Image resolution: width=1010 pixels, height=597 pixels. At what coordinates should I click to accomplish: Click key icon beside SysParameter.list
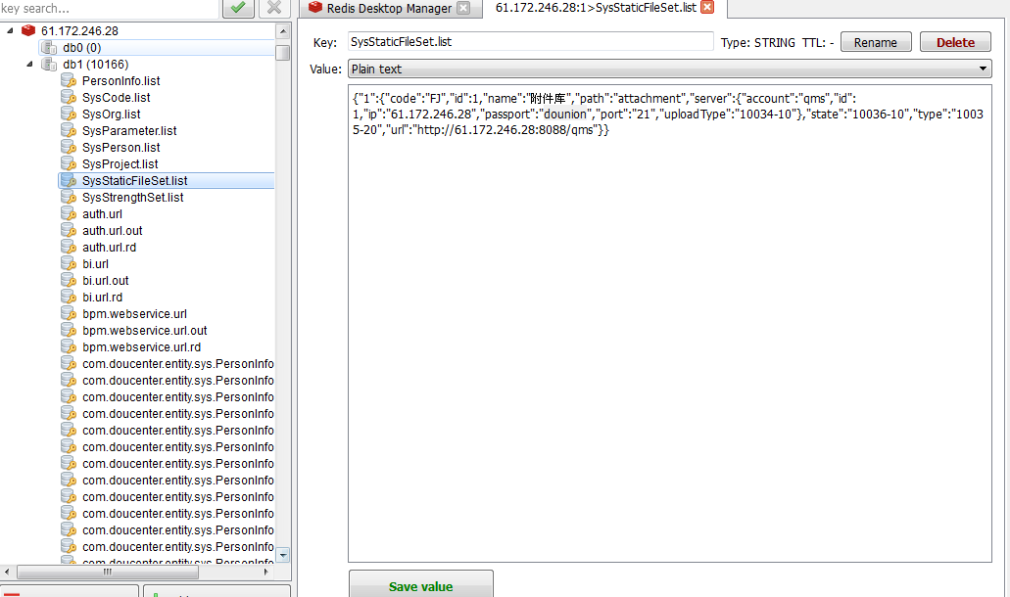(69, 130)
